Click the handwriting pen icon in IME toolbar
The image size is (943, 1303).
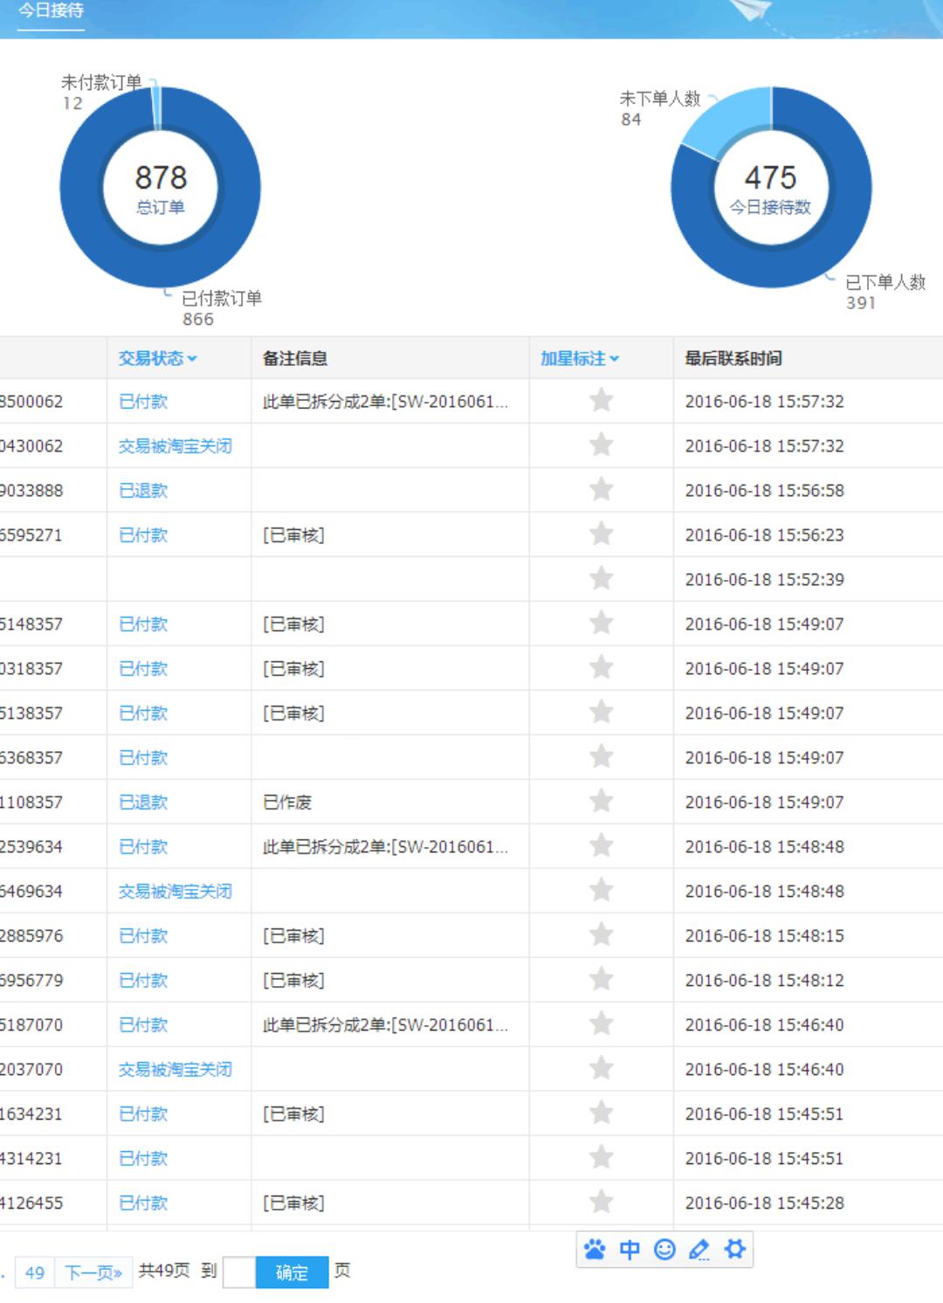point(699,1250)
